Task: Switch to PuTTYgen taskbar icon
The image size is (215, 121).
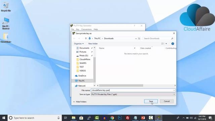Action: click(159, 118)
